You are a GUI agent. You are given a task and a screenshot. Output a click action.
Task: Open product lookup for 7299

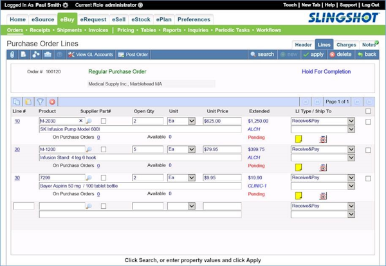(89, 177)
